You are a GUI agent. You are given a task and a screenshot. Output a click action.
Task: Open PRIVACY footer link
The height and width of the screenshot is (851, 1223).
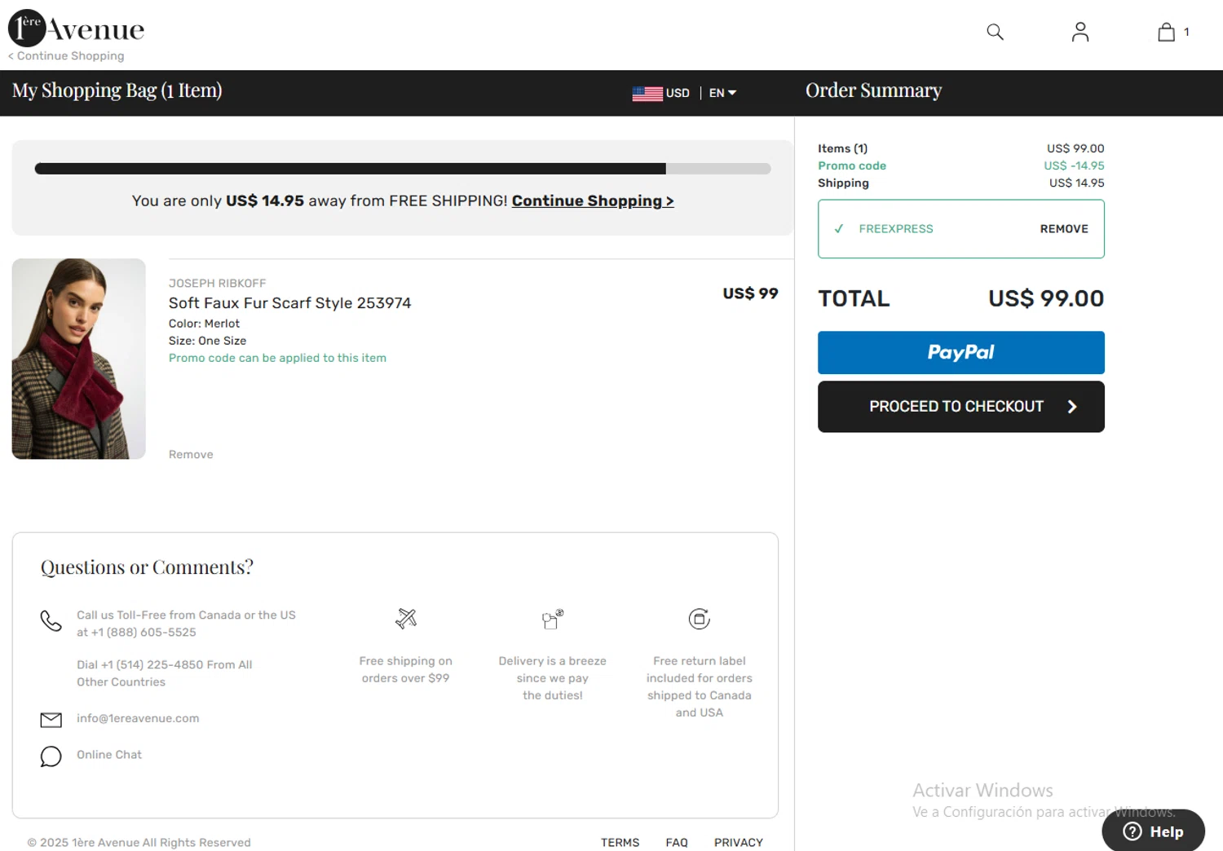point(739,843)
